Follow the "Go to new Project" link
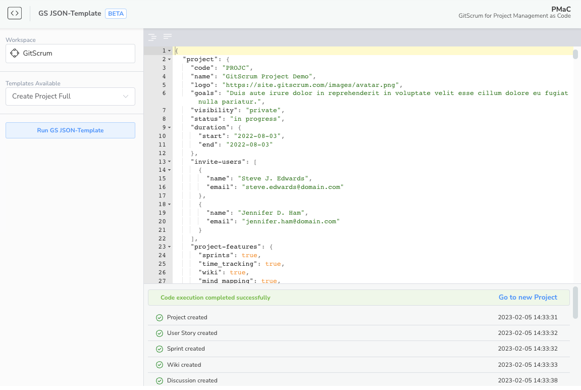This screenshot has height=390, width=581. point(528,297)
